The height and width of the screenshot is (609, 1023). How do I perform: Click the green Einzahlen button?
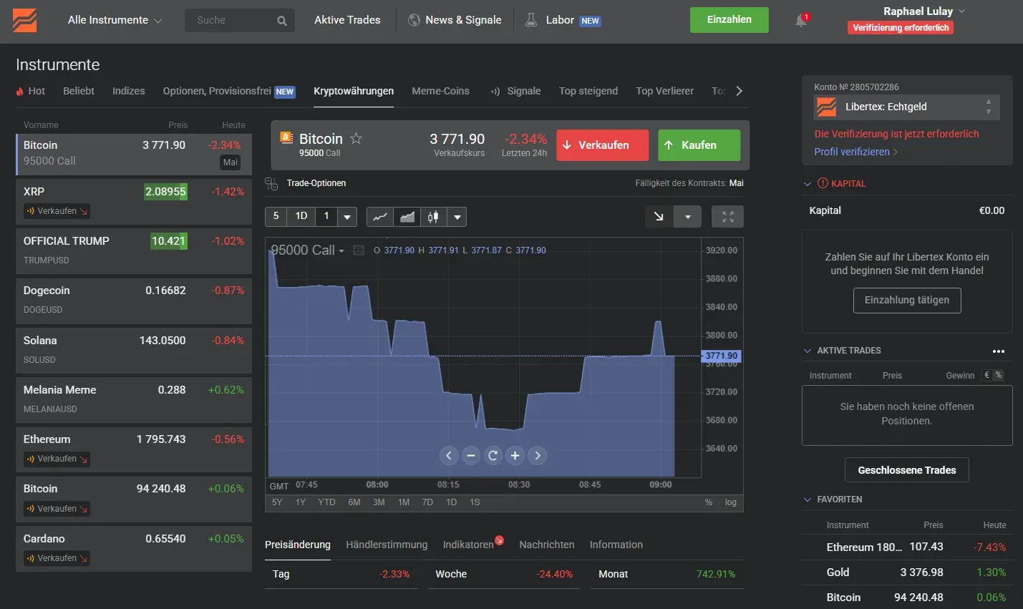pyautogui.click(x=729, y=20)
